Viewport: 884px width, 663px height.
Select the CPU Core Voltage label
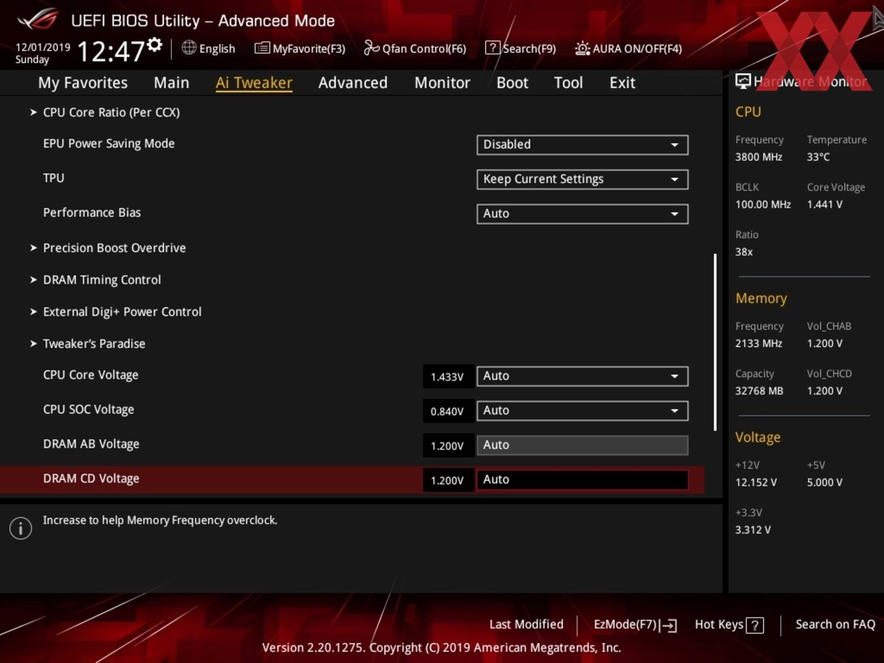click(x=90, y=375)
